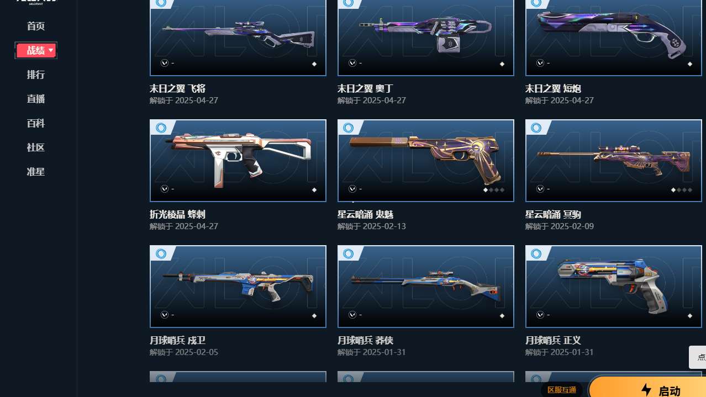Click the blue circle badge on 月球哨兵 莽侠 card
The image size is (706, 397).
[349, 254]
